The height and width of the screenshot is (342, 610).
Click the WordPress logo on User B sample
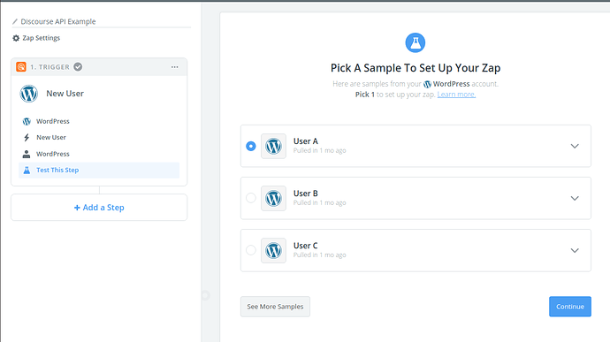coord(273,199)
